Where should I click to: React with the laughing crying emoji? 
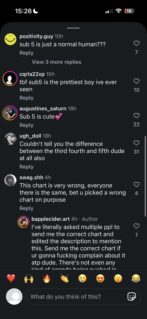click(x=136, y=278)
